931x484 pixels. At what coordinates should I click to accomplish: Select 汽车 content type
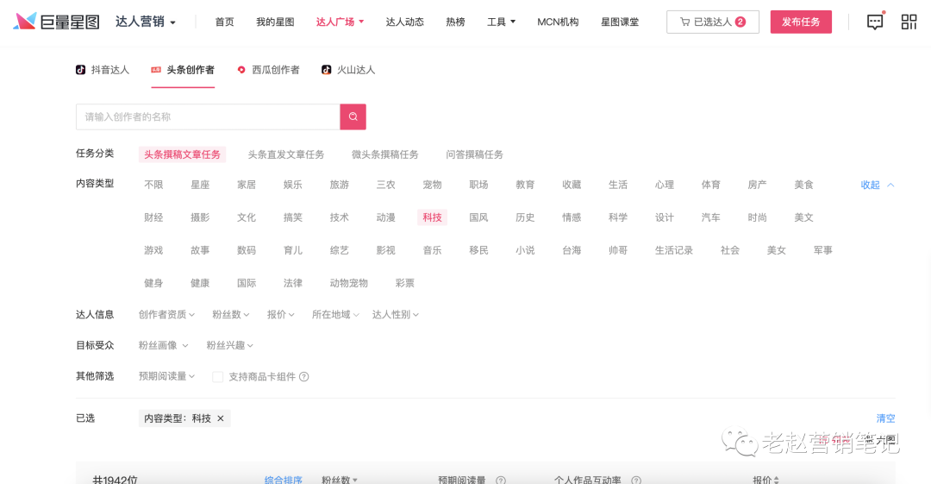(710, 217)
